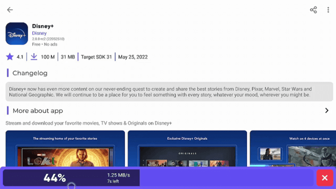The image size is (336, 189).
Task: Click the purple star rating icon
Action: point(10,57)
